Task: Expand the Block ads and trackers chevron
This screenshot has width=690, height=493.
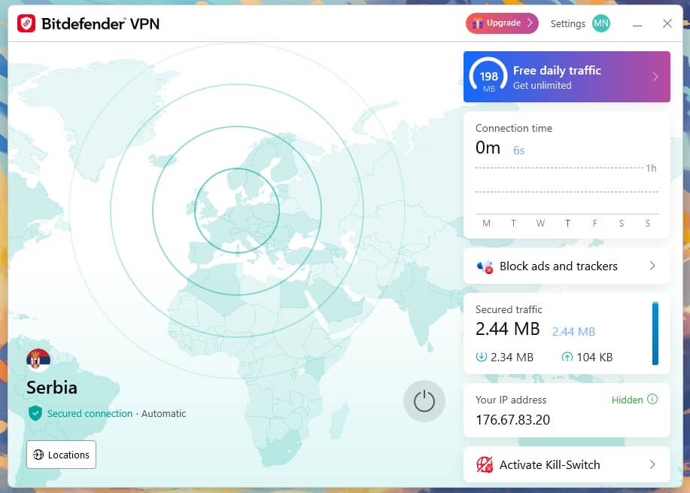Action: (652, 266)
